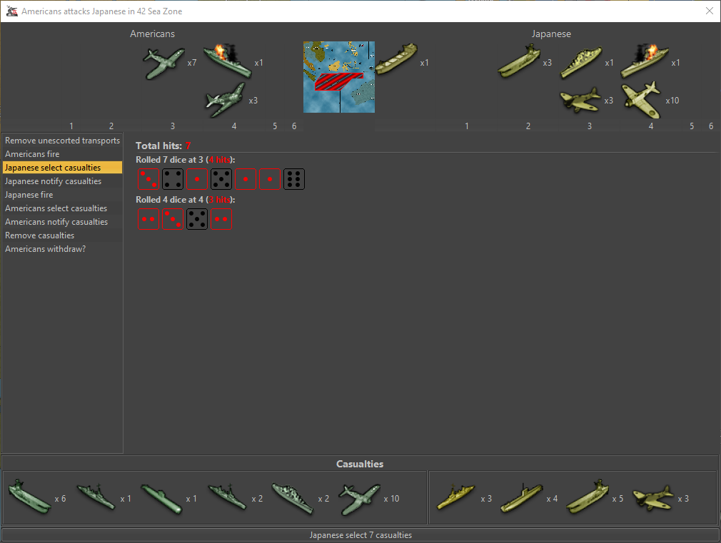Click 'Rolled 4 dice at 4' label
This screenshot has width=721, height=543.
point(186,200)
